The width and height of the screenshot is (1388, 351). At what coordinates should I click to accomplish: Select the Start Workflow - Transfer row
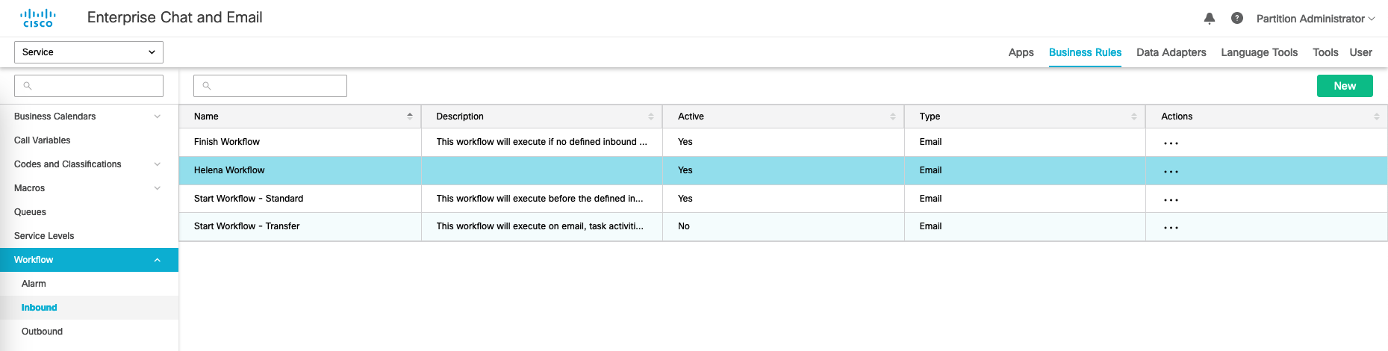point(299,226)
